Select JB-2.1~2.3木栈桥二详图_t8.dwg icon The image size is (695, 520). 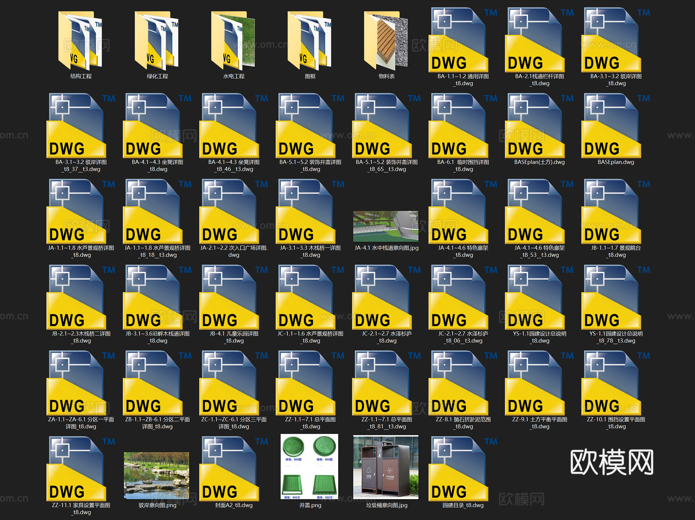80,297
